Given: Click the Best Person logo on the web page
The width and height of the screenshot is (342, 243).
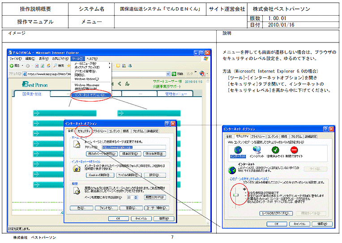Looking at the screenshot, I should pyautogui.click(x=34, y=84).
